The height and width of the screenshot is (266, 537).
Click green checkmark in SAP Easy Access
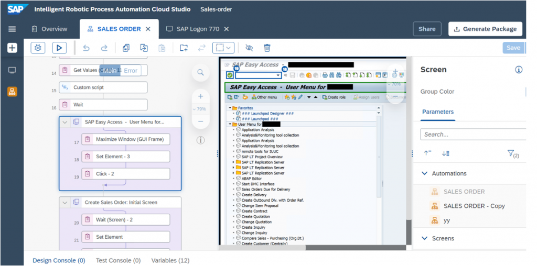pyautogui.click(x=230, y=75)
